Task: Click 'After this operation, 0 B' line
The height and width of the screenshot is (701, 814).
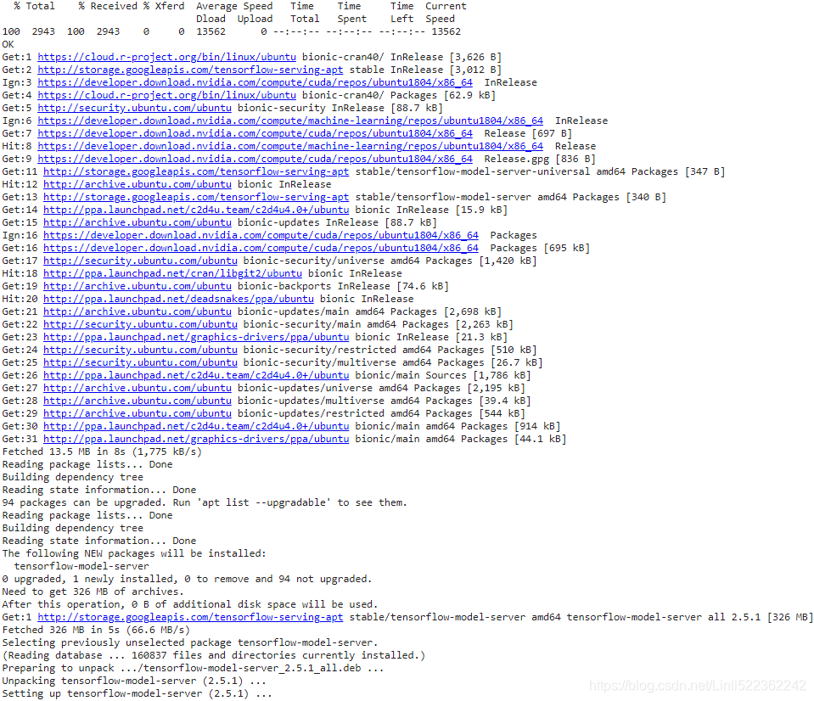Action: coord(190,603)
